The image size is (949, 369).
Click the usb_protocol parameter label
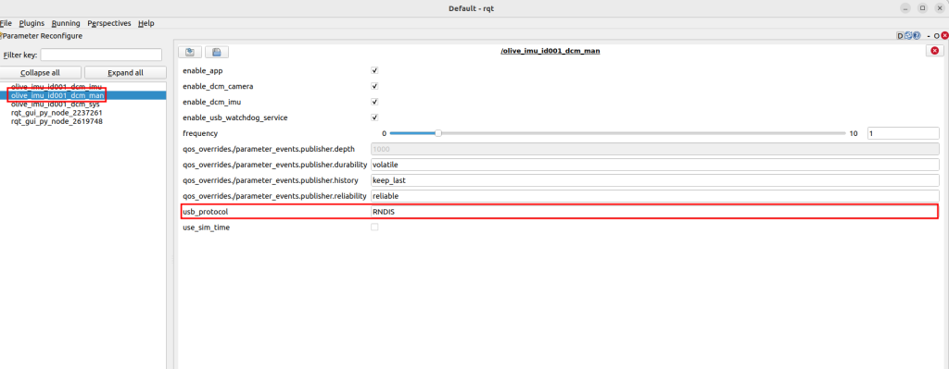click(205, 212)
